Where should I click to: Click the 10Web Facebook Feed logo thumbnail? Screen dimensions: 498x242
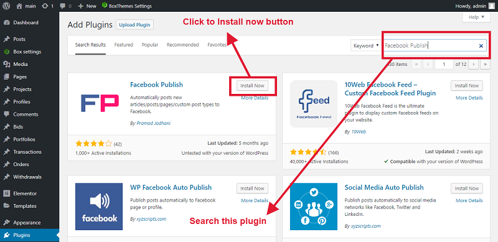click(x=314, y=103)
